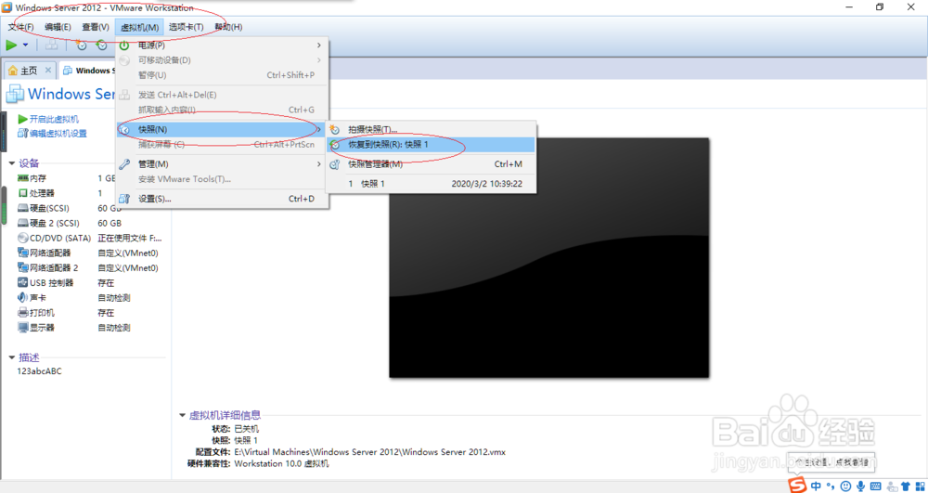
Task: Open the 文件(F) menu
Action: (x=20, y=27)
